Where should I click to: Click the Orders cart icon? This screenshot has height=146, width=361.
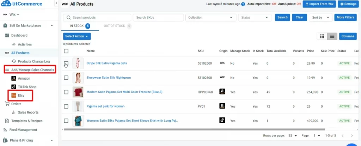click(7, 104)
